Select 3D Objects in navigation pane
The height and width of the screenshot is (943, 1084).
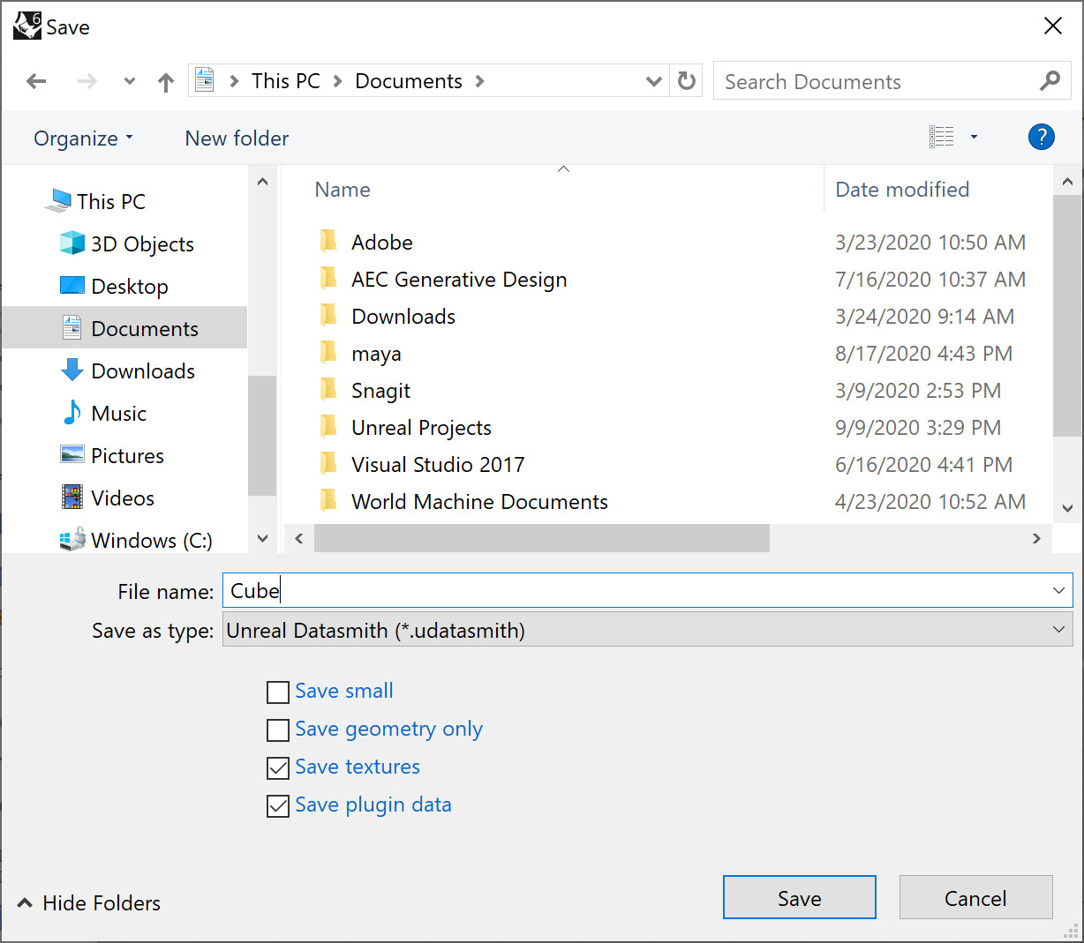click(141, 244)
